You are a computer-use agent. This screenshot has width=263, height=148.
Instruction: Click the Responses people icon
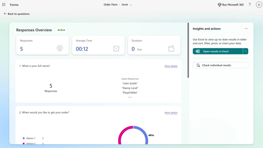60,48
